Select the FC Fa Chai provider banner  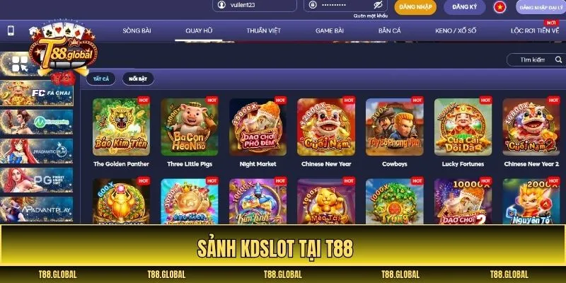click(37, 93)
